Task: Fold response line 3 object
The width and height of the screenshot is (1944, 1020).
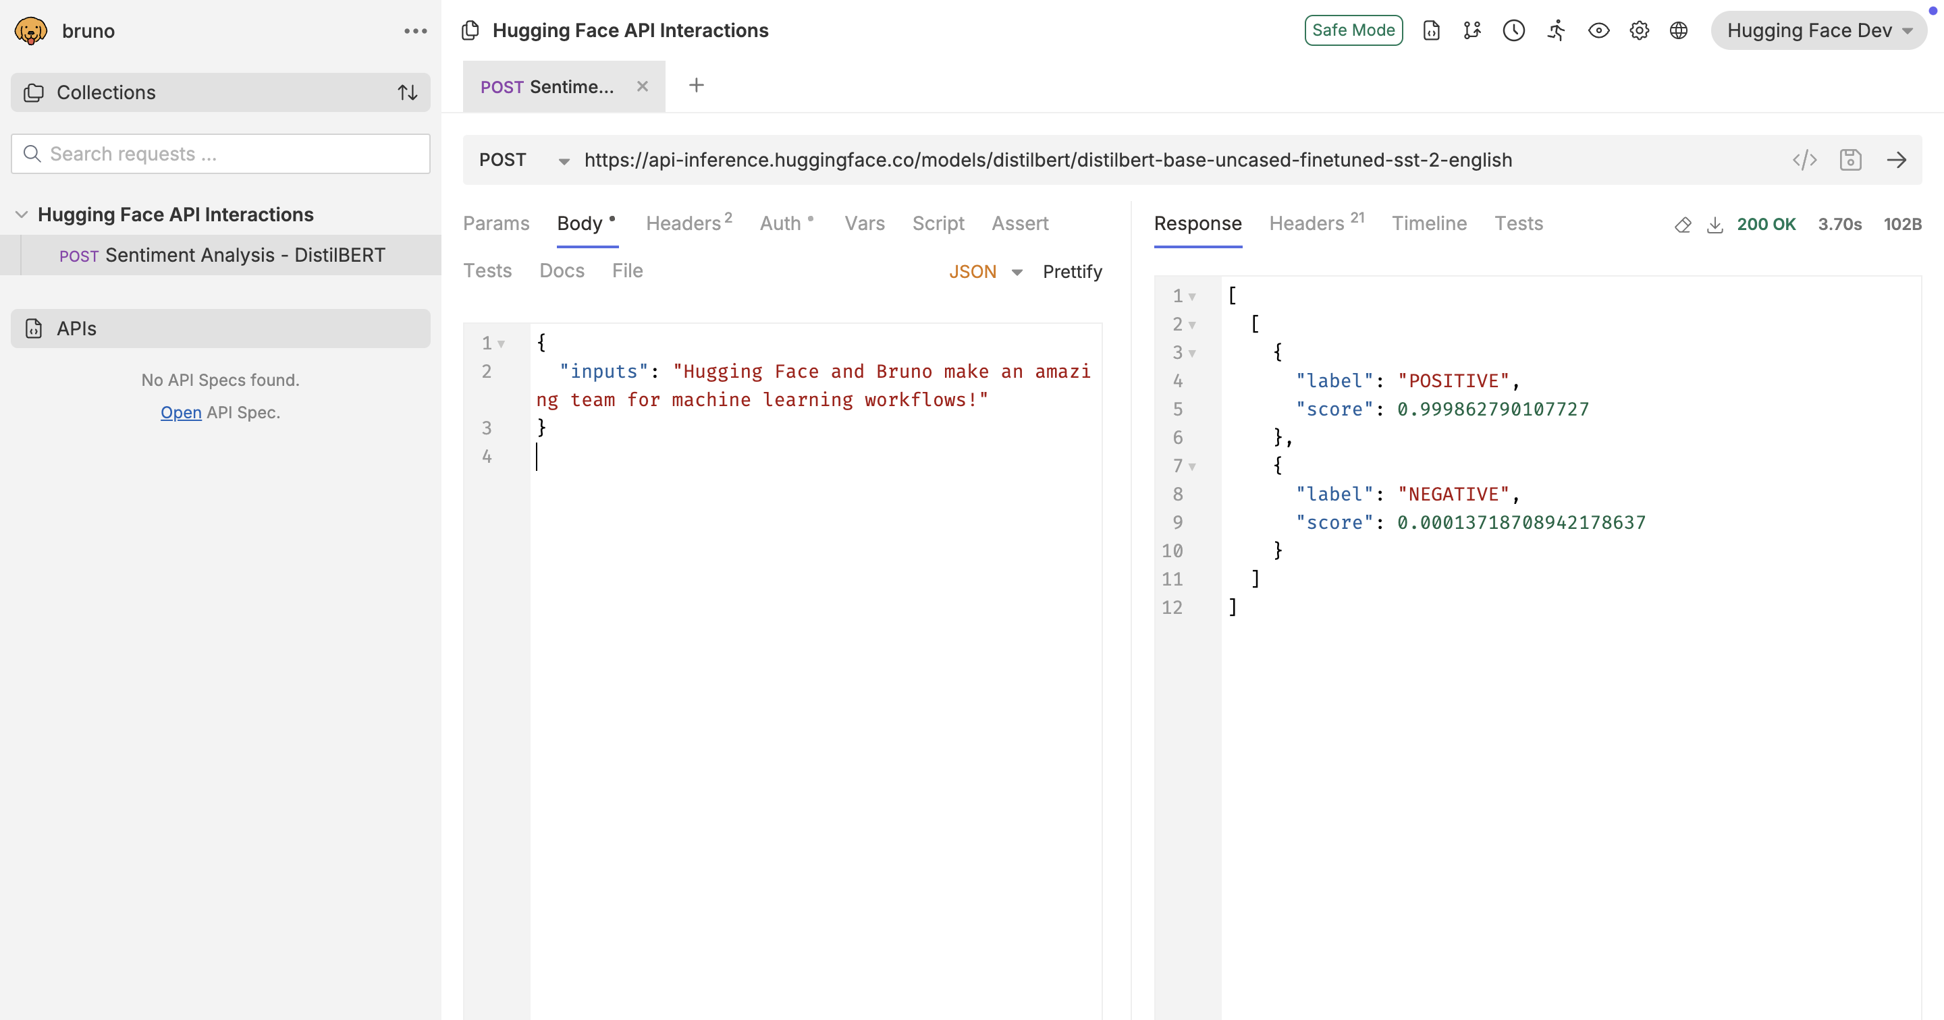Action: [1192, 354]
